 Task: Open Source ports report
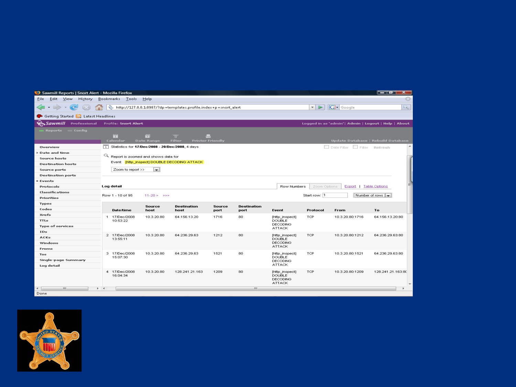53,170
